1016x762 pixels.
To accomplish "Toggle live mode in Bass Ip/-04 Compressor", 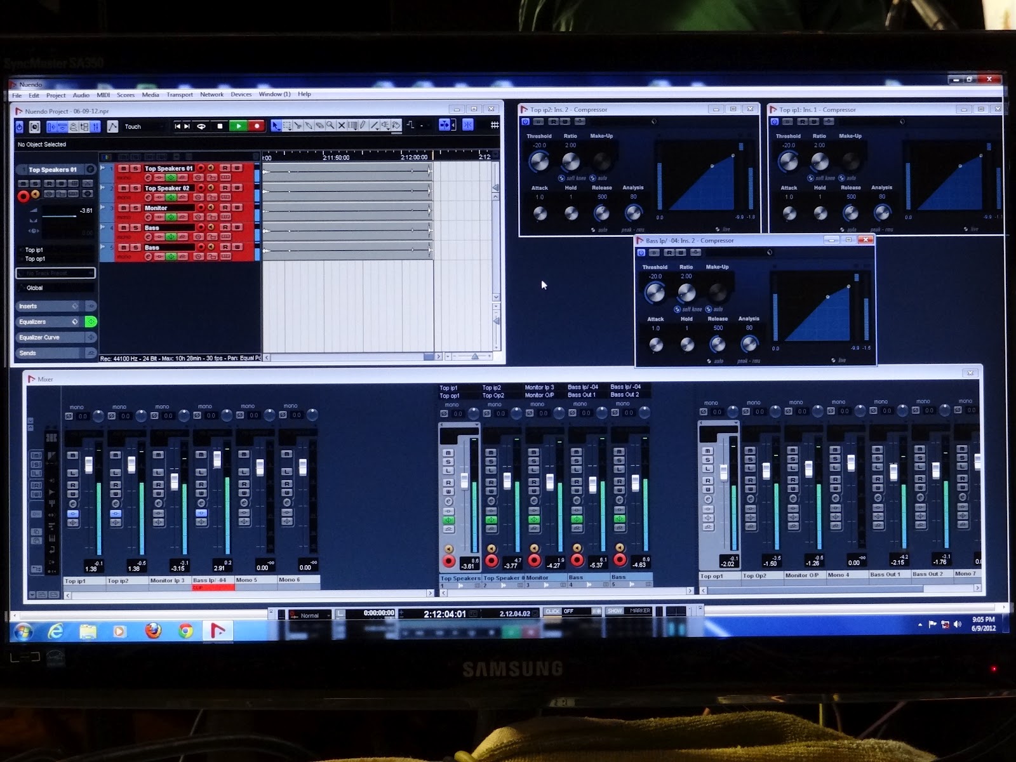I will pos(833,360).
